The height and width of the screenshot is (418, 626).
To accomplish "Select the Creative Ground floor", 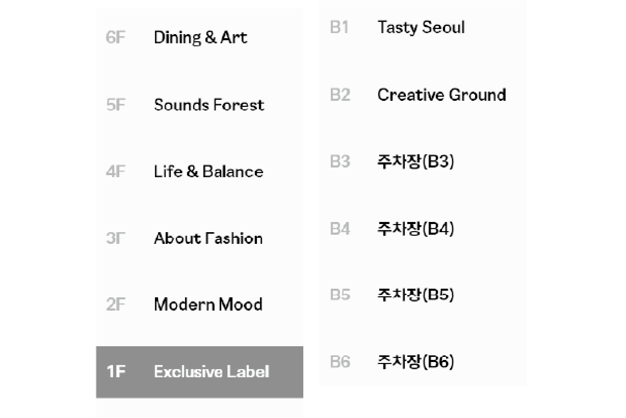I will click(441, 95).
